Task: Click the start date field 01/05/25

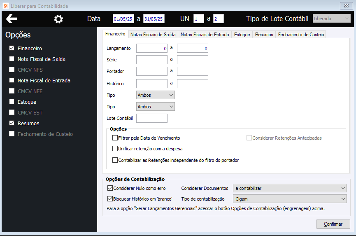Action: (x=123, y=19)
